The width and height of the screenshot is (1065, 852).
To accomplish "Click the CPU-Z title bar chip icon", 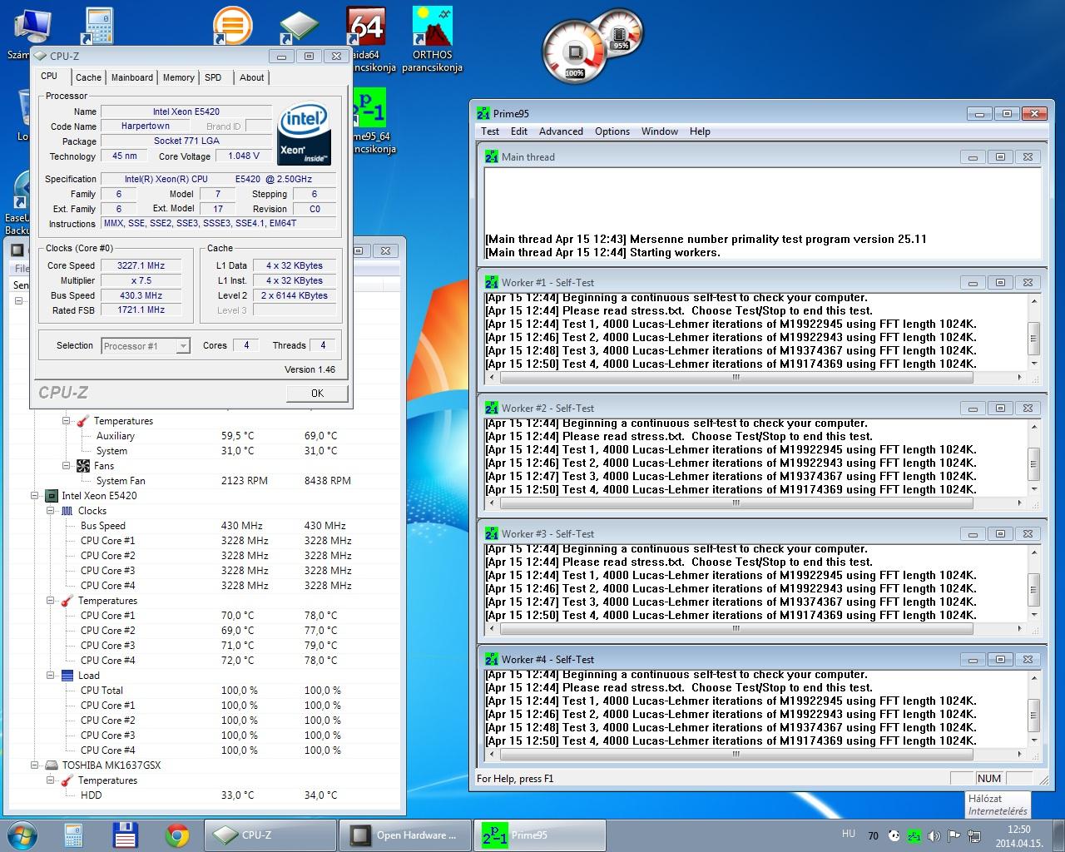I will (x=40, y=57).
